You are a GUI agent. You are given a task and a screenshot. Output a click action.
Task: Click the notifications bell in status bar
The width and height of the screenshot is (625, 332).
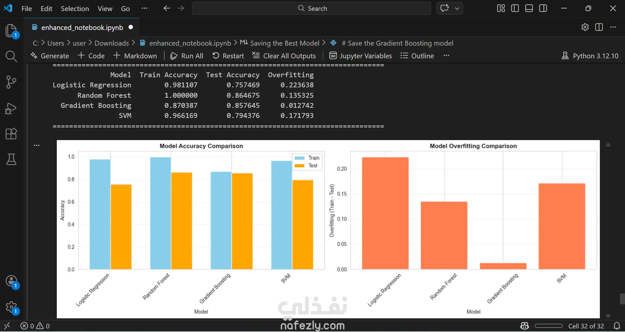coord(617,326)
